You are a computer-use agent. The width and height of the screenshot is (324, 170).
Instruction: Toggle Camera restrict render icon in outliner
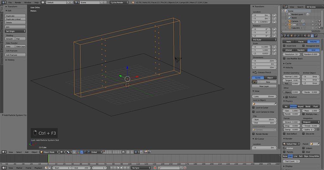[320, 21]
